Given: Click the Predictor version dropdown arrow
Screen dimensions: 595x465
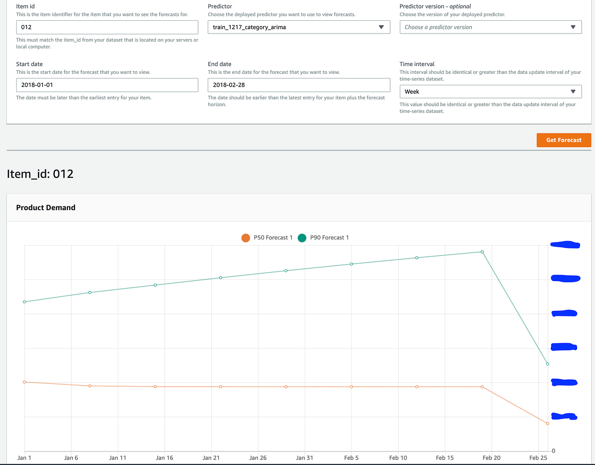Looking at the screenshot, I should pyautogui.click(x=573, y=27).
